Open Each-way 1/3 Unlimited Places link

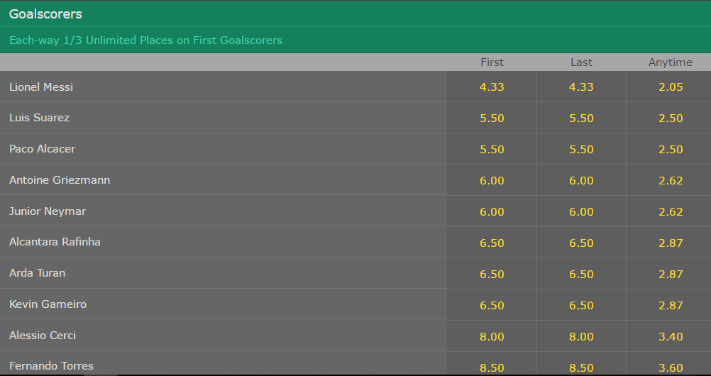145,40
